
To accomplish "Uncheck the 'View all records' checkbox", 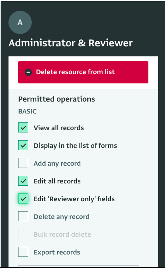I will [x=23, y=127].
